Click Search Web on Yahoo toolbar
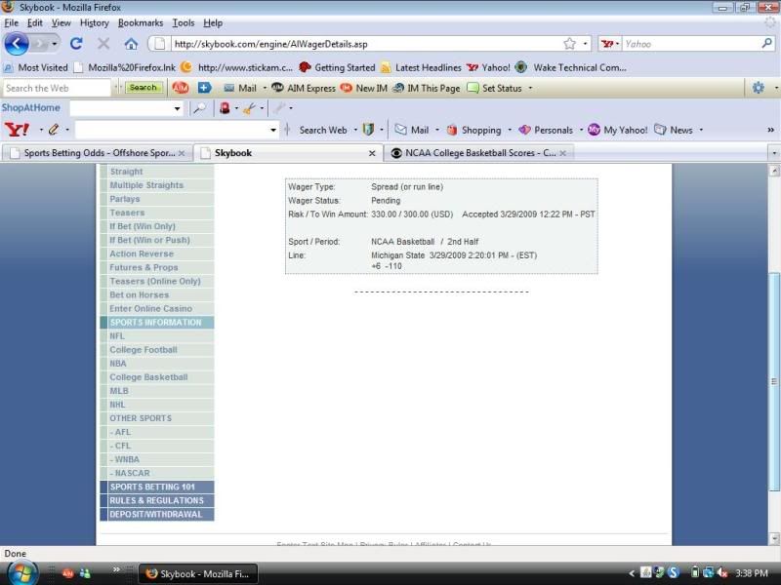 click(x=323, y=130)
